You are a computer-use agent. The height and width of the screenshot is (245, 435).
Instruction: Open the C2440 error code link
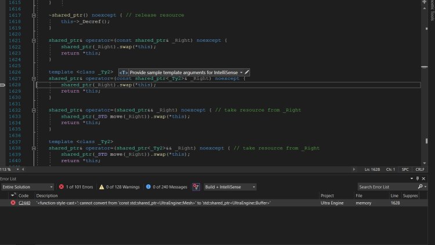click(24, 203)
